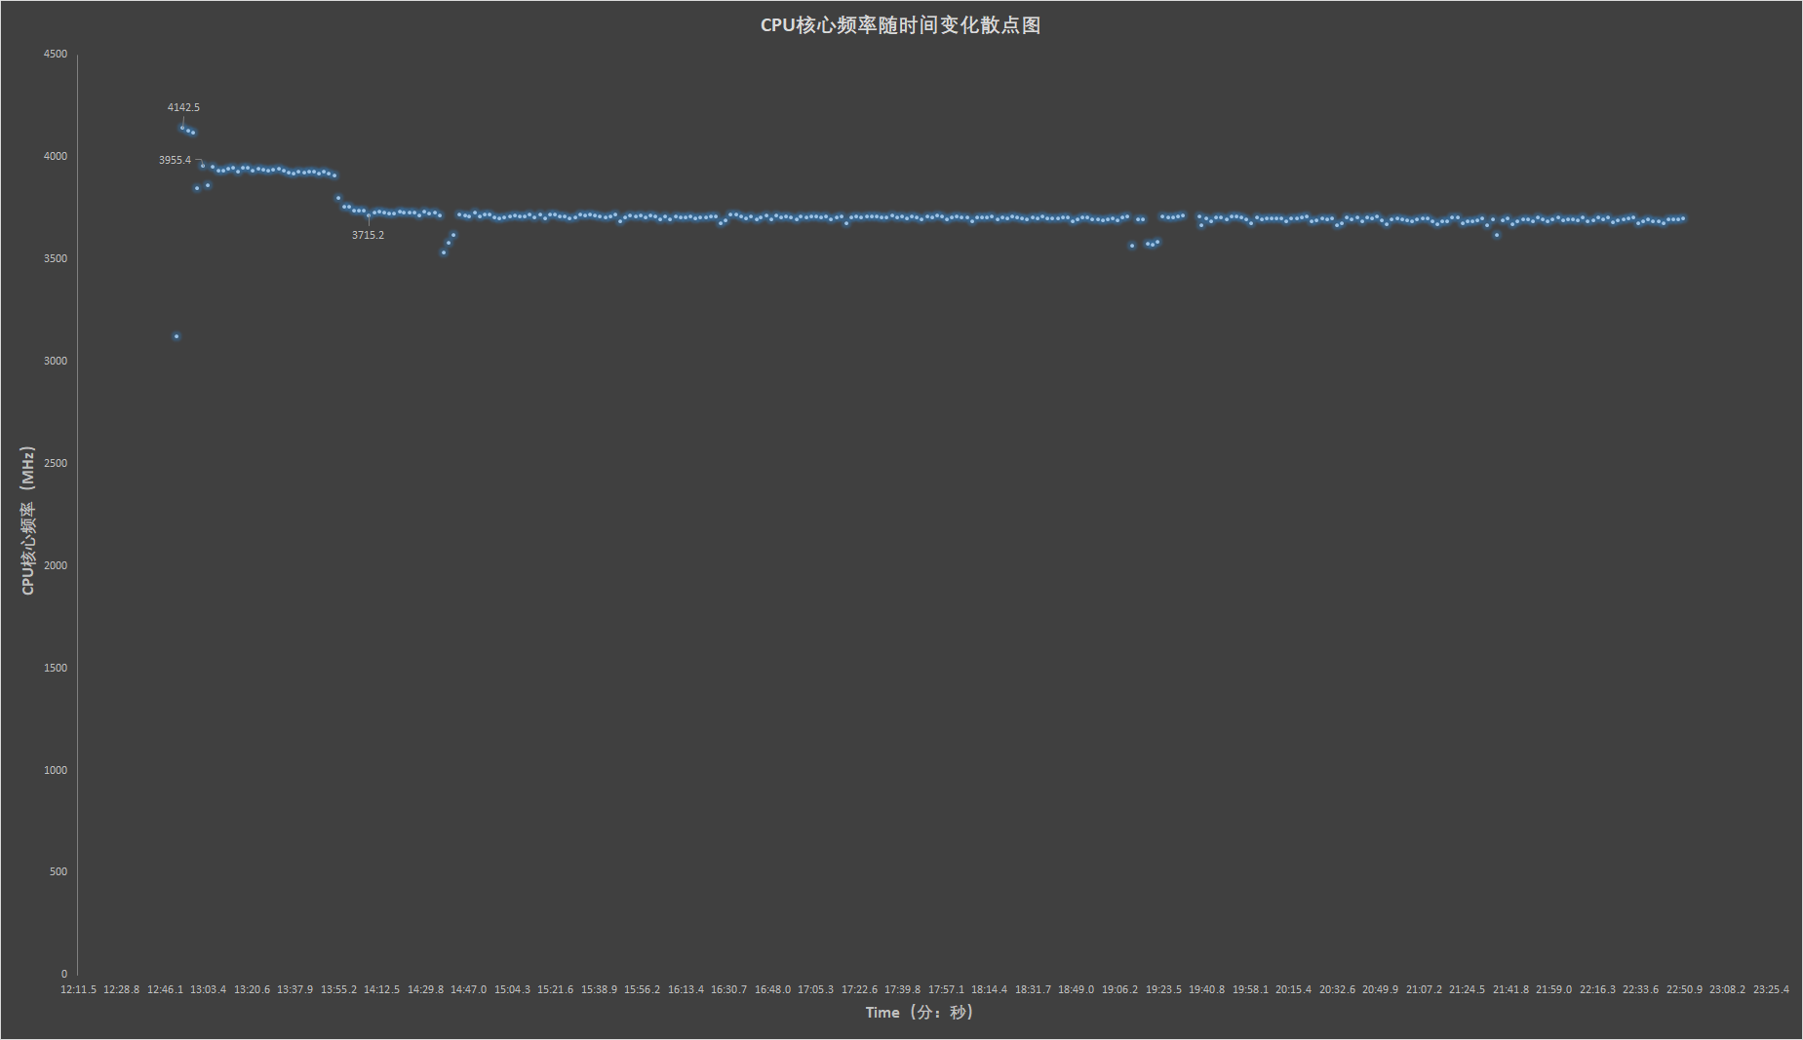Image resolution: width=1803 pixels, height=1040 pixels.
Task: Click the x-axis time label 15:04.3
Action: tap(512, 989)
